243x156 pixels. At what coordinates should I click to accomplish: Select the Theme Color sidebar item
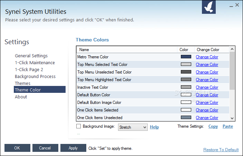click(x=40, y=89)
